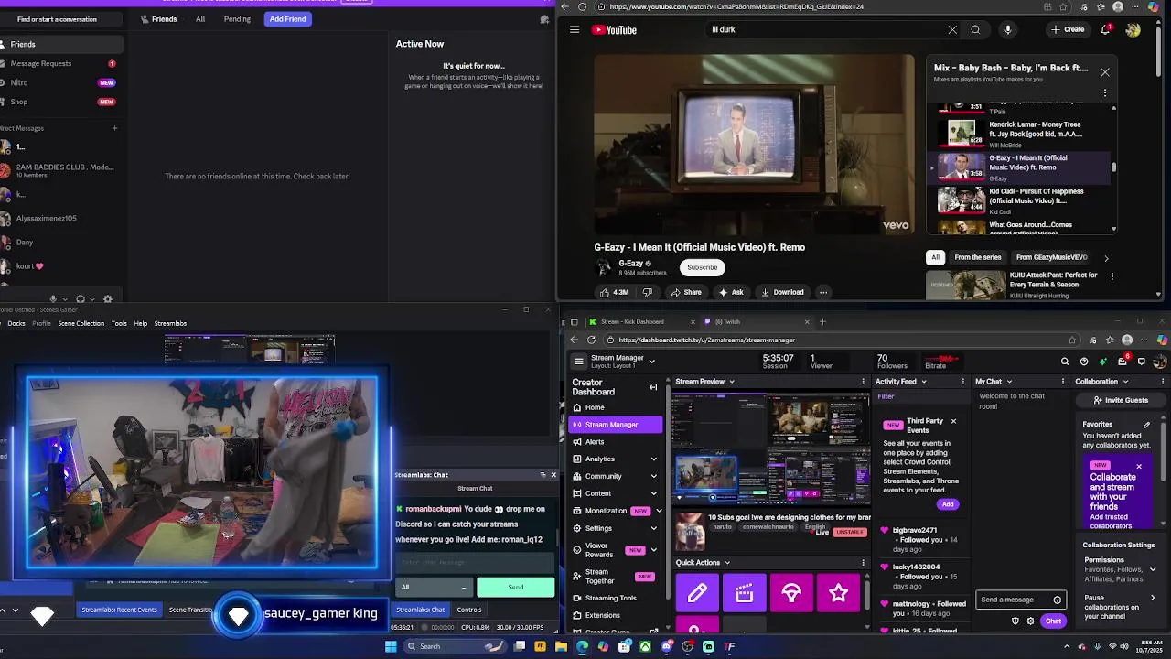
Task: Click the Invite Guests button
Action: tap(1120, 400)
